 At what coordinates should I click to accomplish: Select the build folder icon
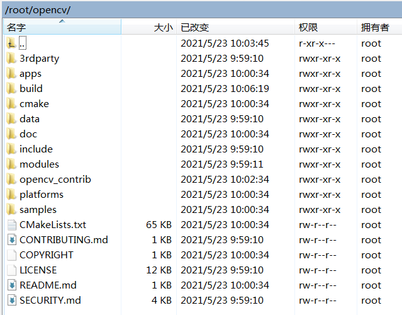(x=11, y=89)
